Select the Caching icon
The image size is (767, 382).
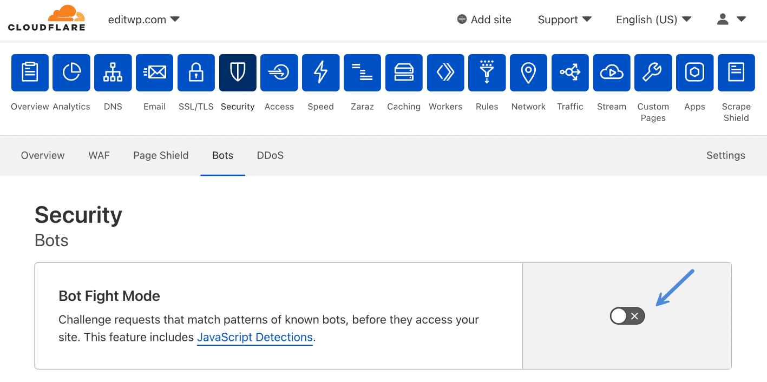pos(403,73)
